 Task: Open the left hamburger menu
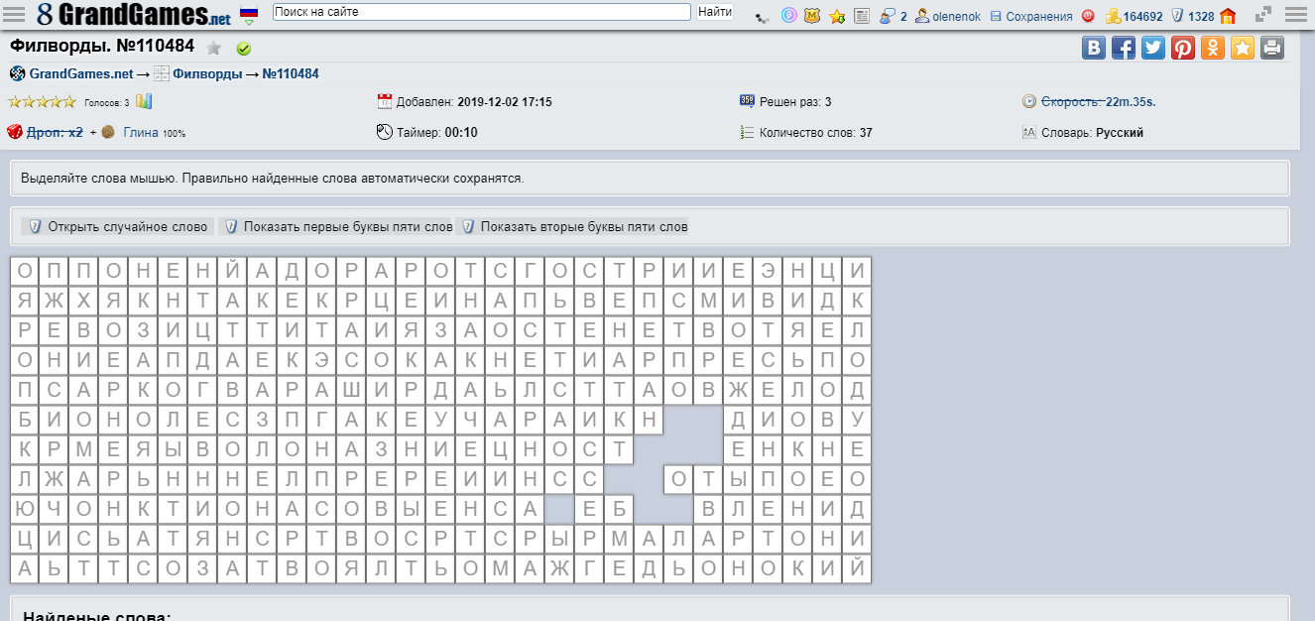[x=15, y=15]
